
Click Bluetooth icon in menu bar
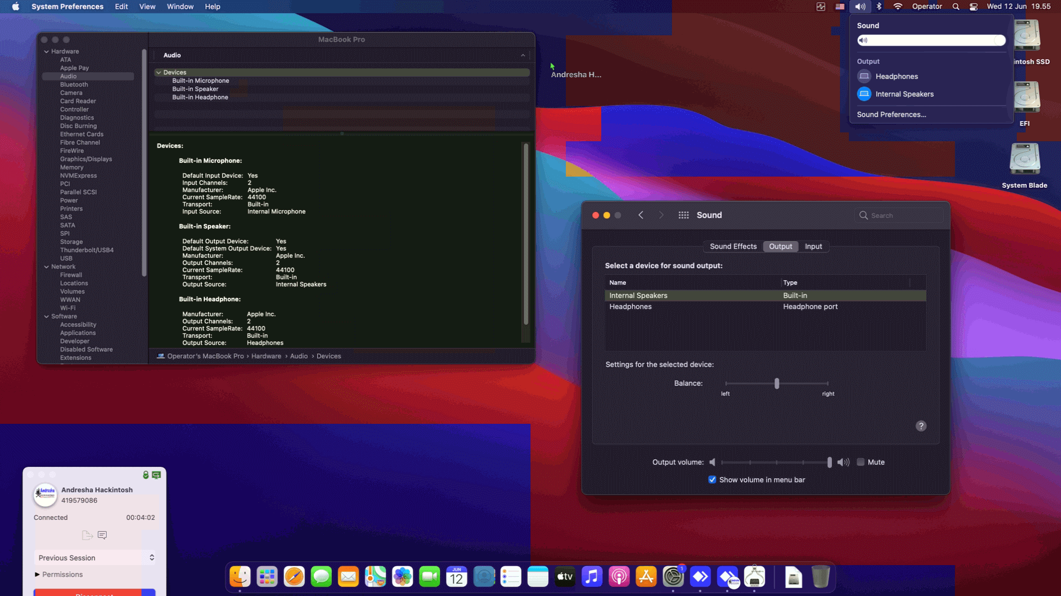click(x=879, y=7)
